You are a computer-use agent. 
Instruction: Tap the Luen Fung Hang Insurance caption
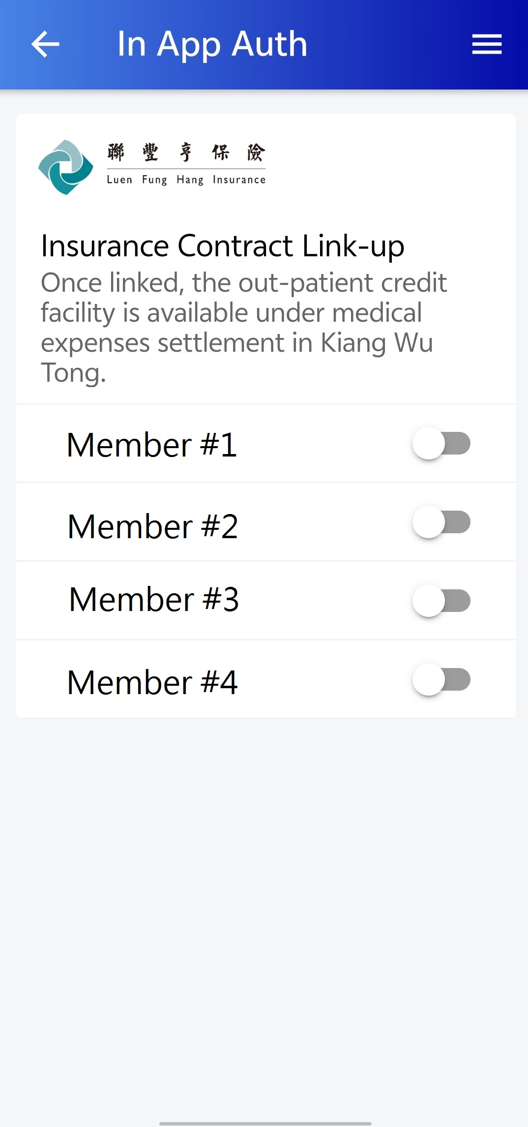[x=186, y=180]
